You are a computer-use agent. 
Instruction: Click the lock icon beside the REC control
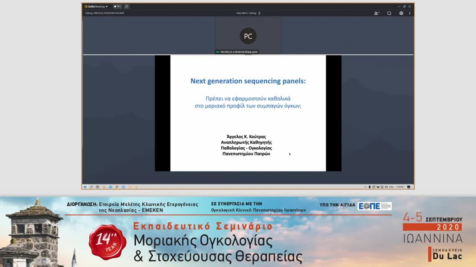click(126, 6)
